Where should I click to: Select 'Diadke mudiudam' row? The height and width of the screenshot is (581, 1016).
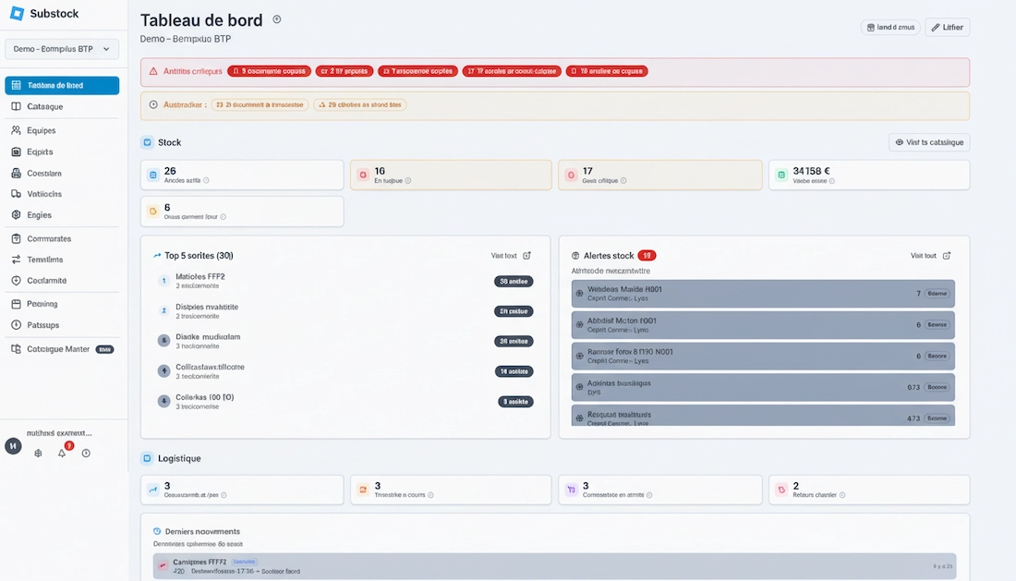click(345, 342)
